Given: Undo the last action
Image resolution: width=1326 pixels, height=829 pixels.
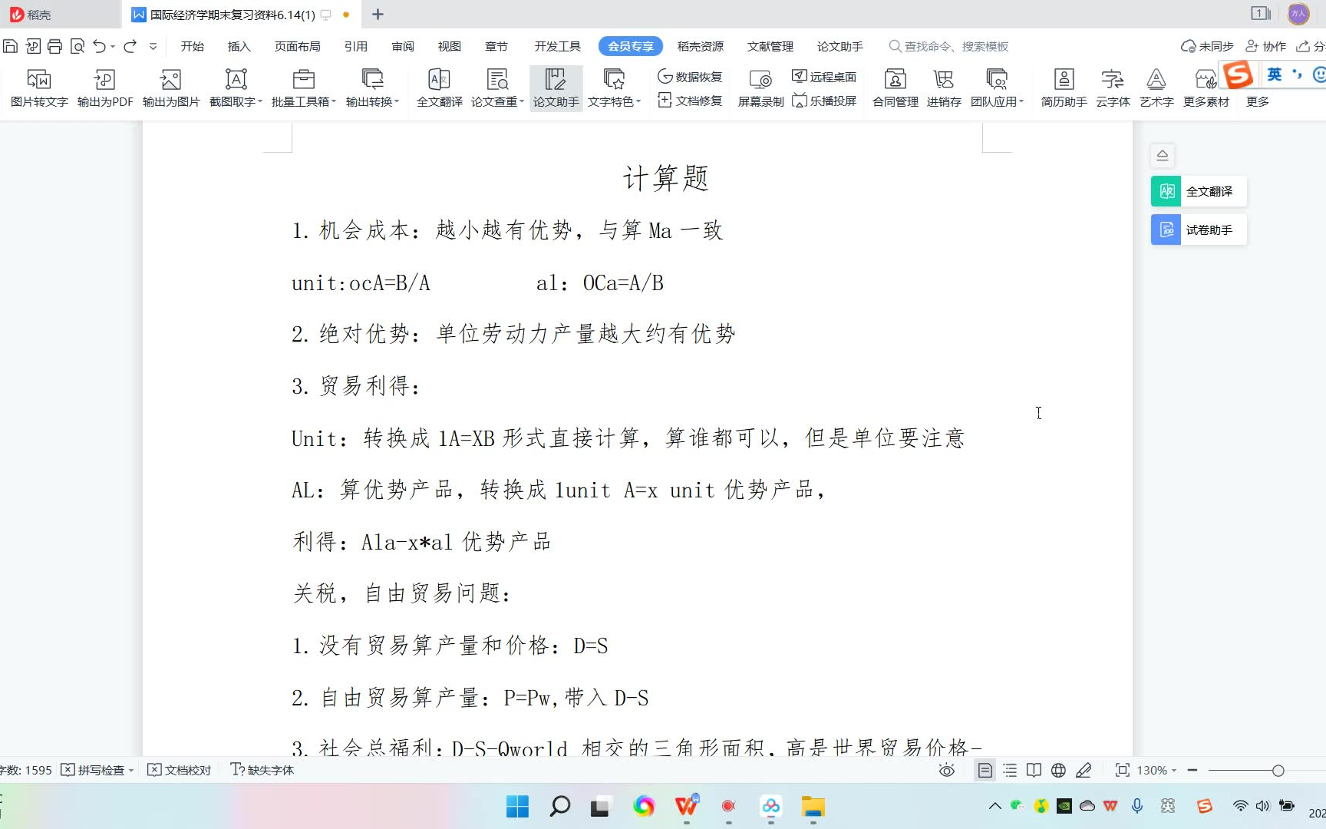Looking at the screenshot, I should 99,46.
